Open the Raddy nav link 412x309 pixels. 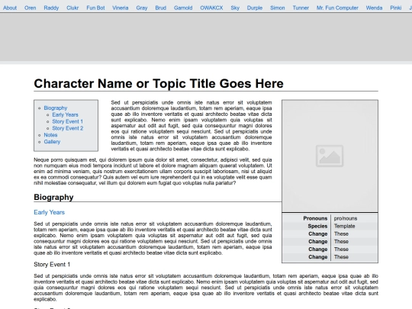click(x=51, y=8)
